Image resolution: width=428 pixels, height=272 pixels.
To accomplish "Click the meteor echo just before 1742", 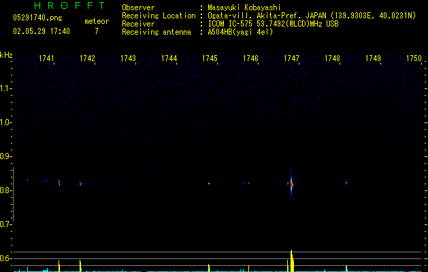I will (80, 184).
